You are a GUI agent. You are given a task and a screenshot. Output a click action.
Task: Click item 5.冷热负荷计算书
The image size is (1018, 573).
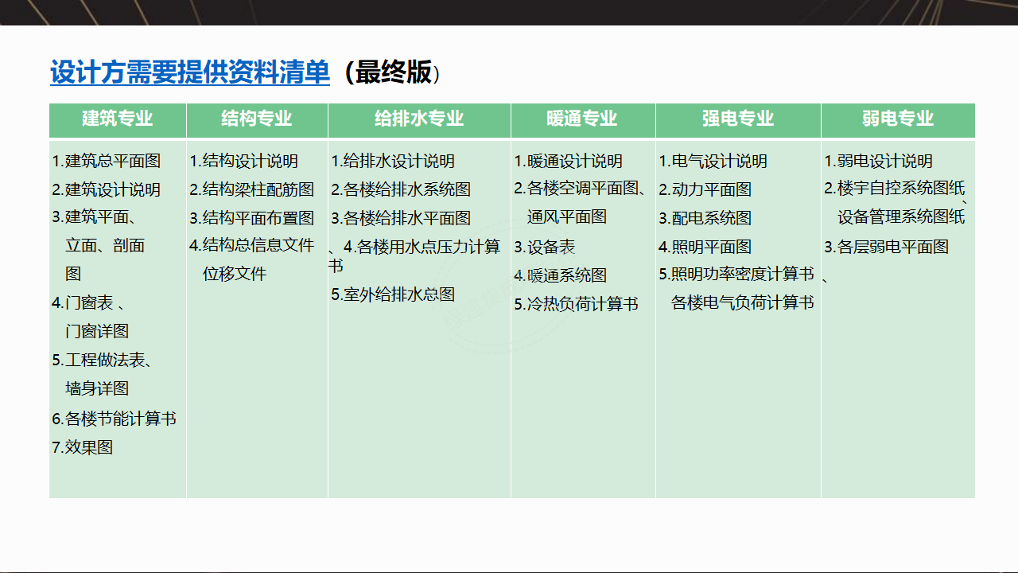tap(577, 304)
